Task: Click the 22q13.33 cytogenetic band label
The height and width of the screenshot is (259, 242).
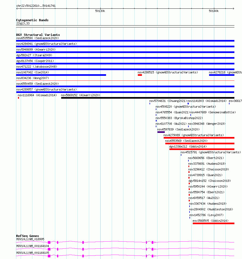Action: [x=23, y=23]
